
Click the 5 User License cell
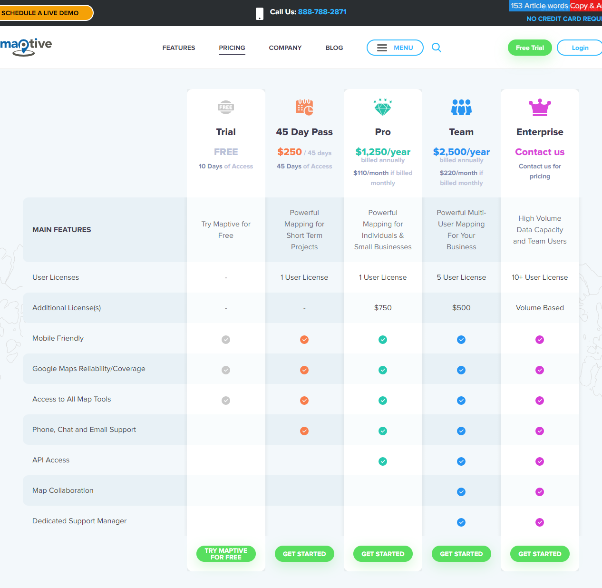(461, 277)
